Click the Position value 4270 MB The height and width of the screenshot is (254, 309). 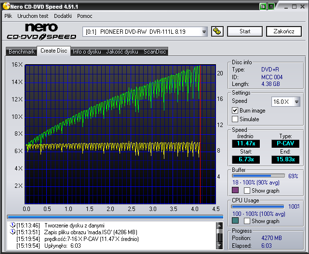(x=271, y=238)
